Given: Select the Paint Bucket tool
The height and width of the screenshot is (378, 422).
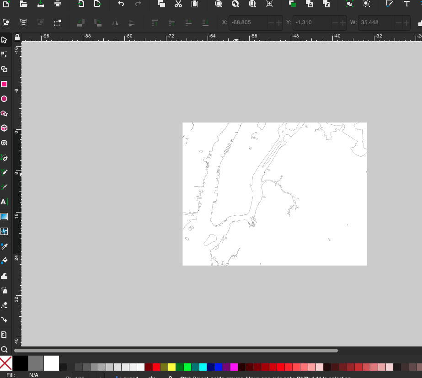Looking at the screenshot, I should click(4, 261).
